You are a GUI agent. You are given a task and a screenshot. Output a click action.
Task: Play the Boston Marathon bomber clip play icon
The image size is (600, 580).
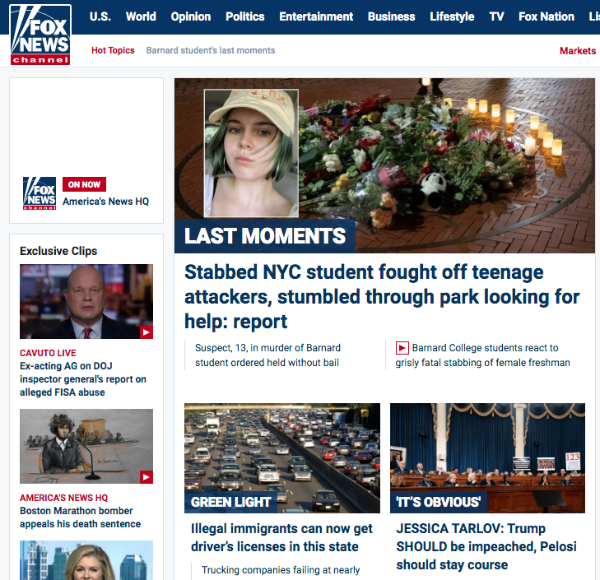(x=147, y=477)
